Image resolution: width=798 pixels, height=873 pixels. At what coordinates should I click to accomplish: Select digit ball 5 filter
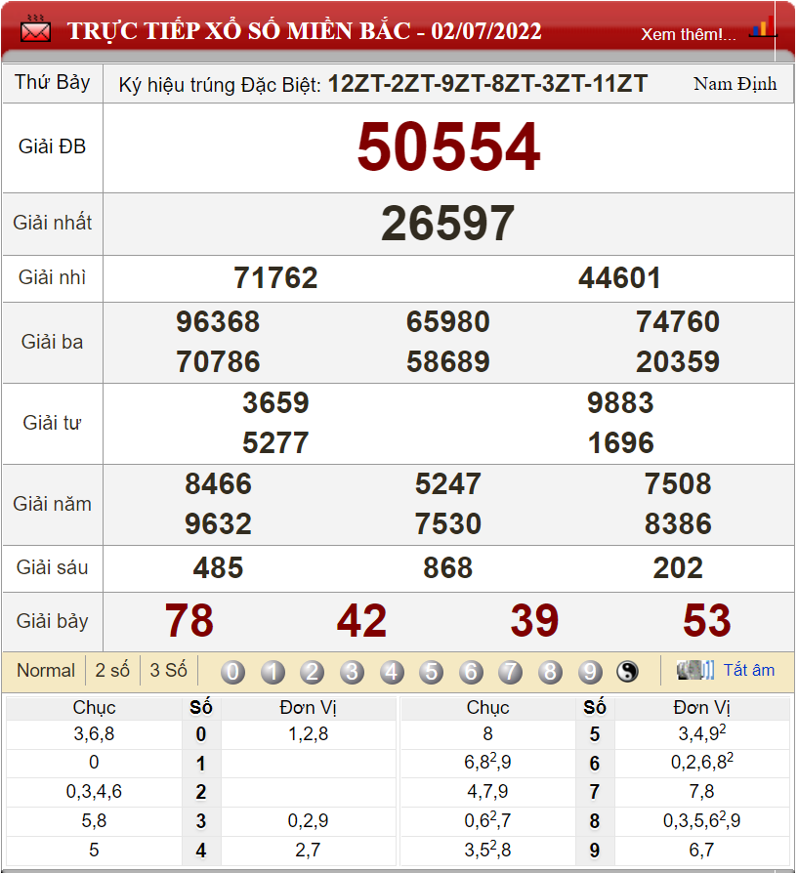[432, 672]
